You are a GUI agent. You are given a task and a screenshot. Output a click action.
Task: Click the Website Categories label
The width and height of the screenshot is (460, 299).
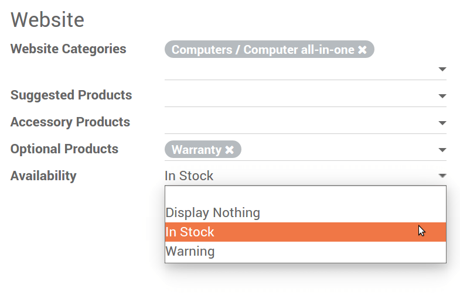point(69,49)
